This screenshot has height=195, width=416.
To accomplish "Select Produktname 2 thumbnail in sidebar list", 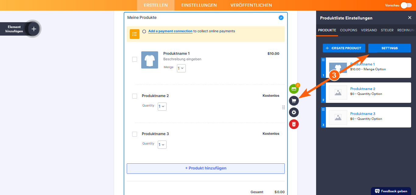I will [x=338, y=92].
